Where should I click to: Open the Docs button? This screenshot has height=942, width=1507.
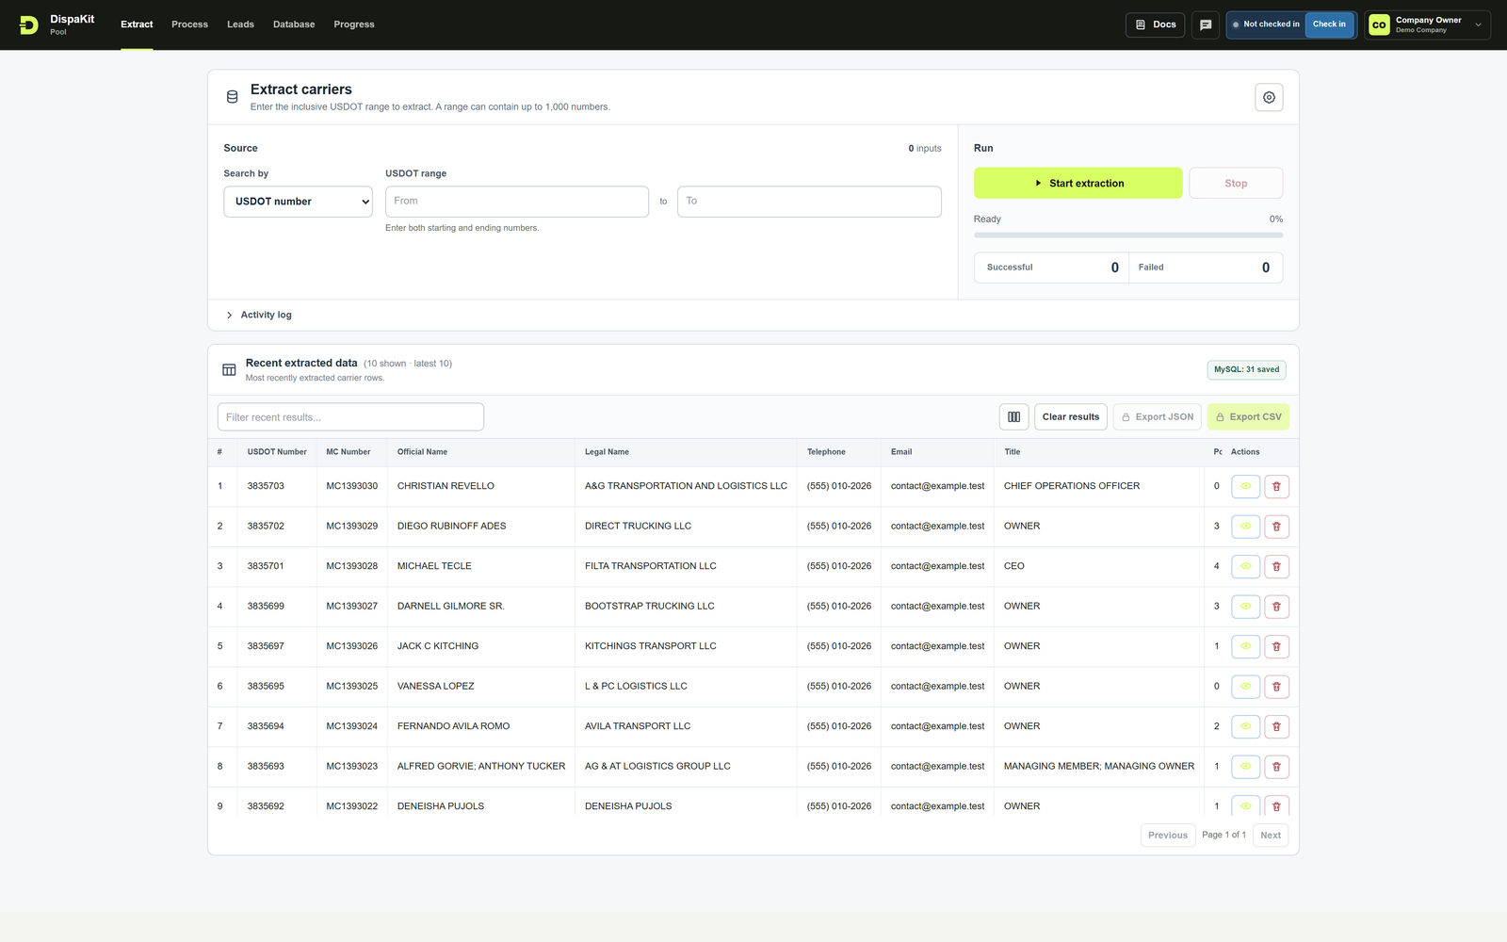coord(1155,24)
